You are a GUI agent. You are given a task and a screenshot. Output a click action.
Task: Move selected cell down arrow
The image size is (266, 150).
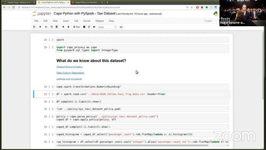[x=68, y=27]
